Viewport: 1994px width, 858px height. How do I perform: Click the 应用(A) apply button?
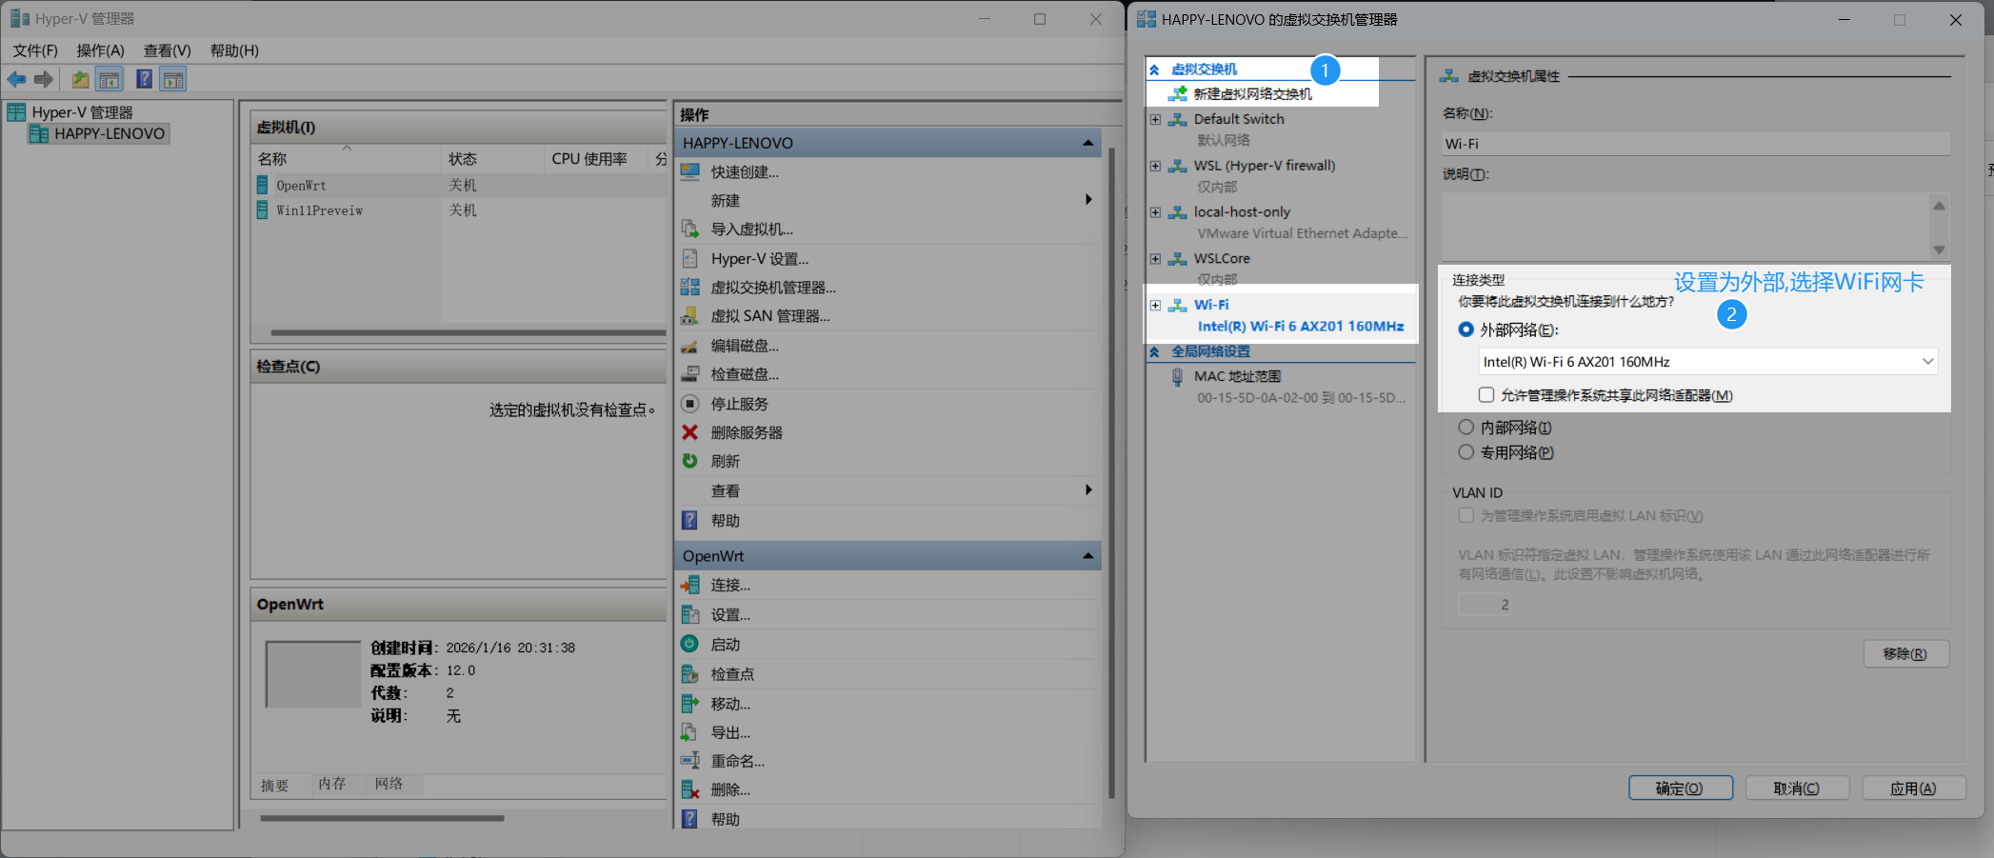point(1912,788)
